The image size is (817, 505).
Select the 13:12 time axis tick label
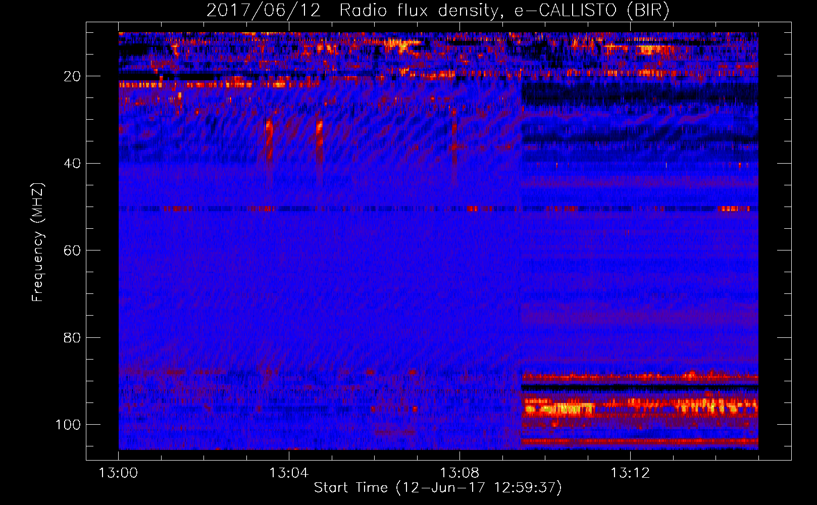point(630,473)
